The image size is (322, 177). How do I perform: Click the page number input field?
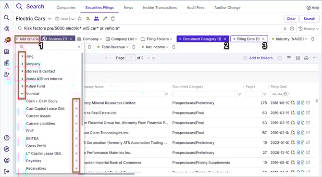click(131, 58)
